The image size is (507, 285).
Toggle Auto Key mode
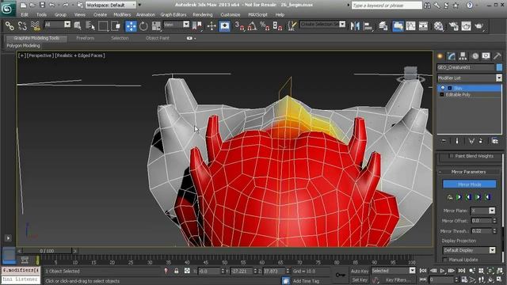[x=359, y=271]
